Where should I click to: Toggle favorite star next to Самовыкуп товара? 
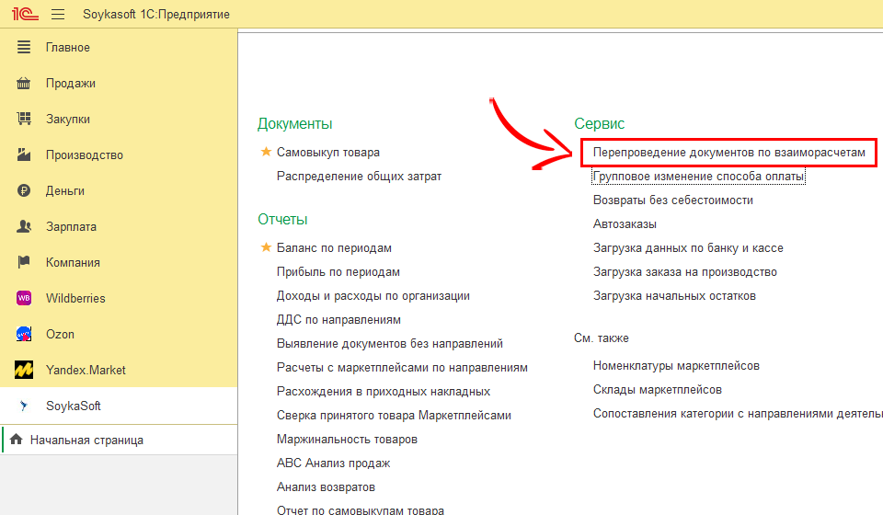click(267, 152)
